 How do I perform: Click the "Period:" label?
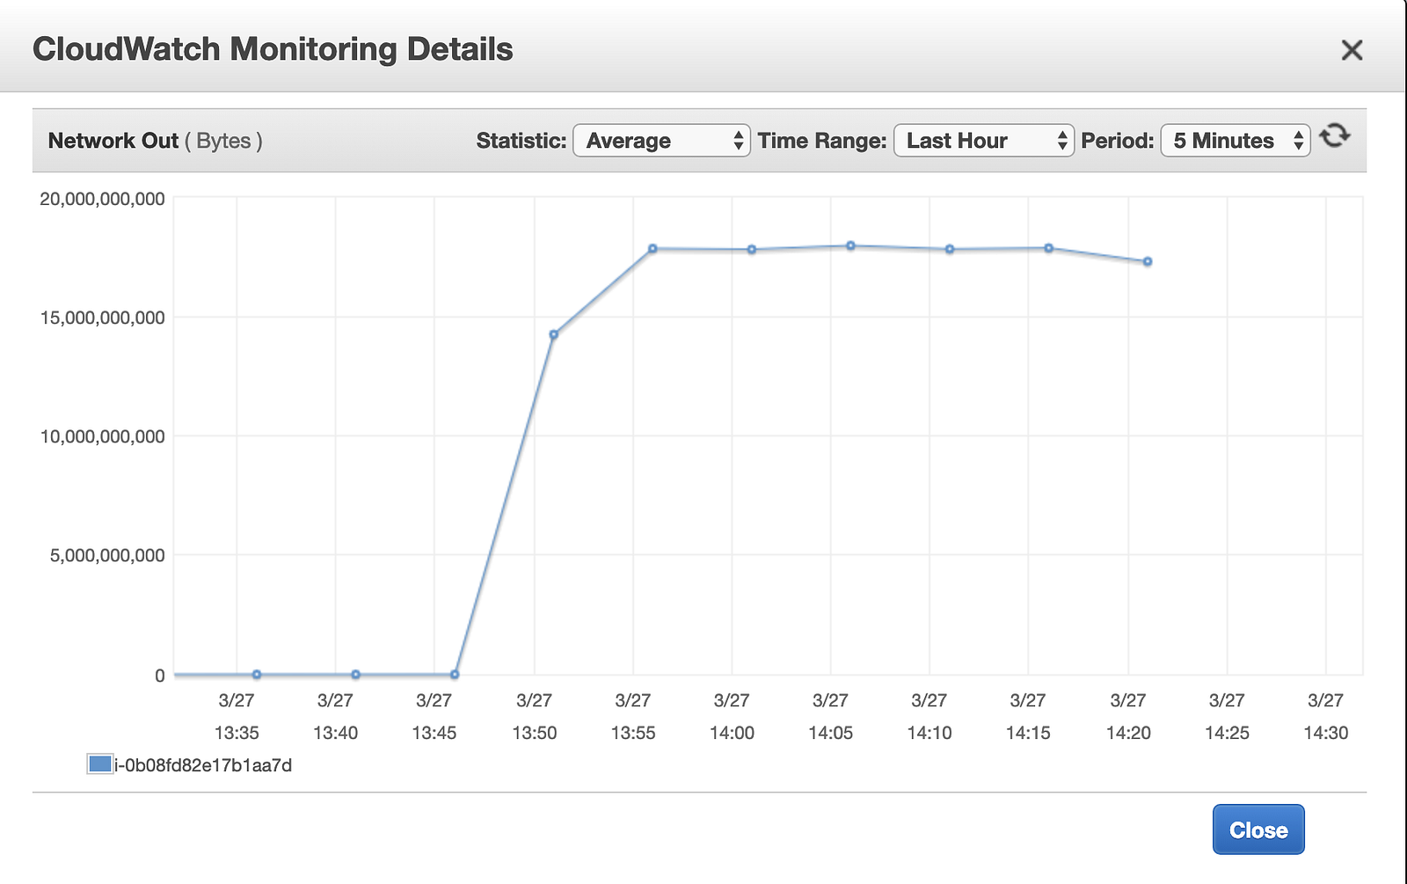coord(1117,141)
